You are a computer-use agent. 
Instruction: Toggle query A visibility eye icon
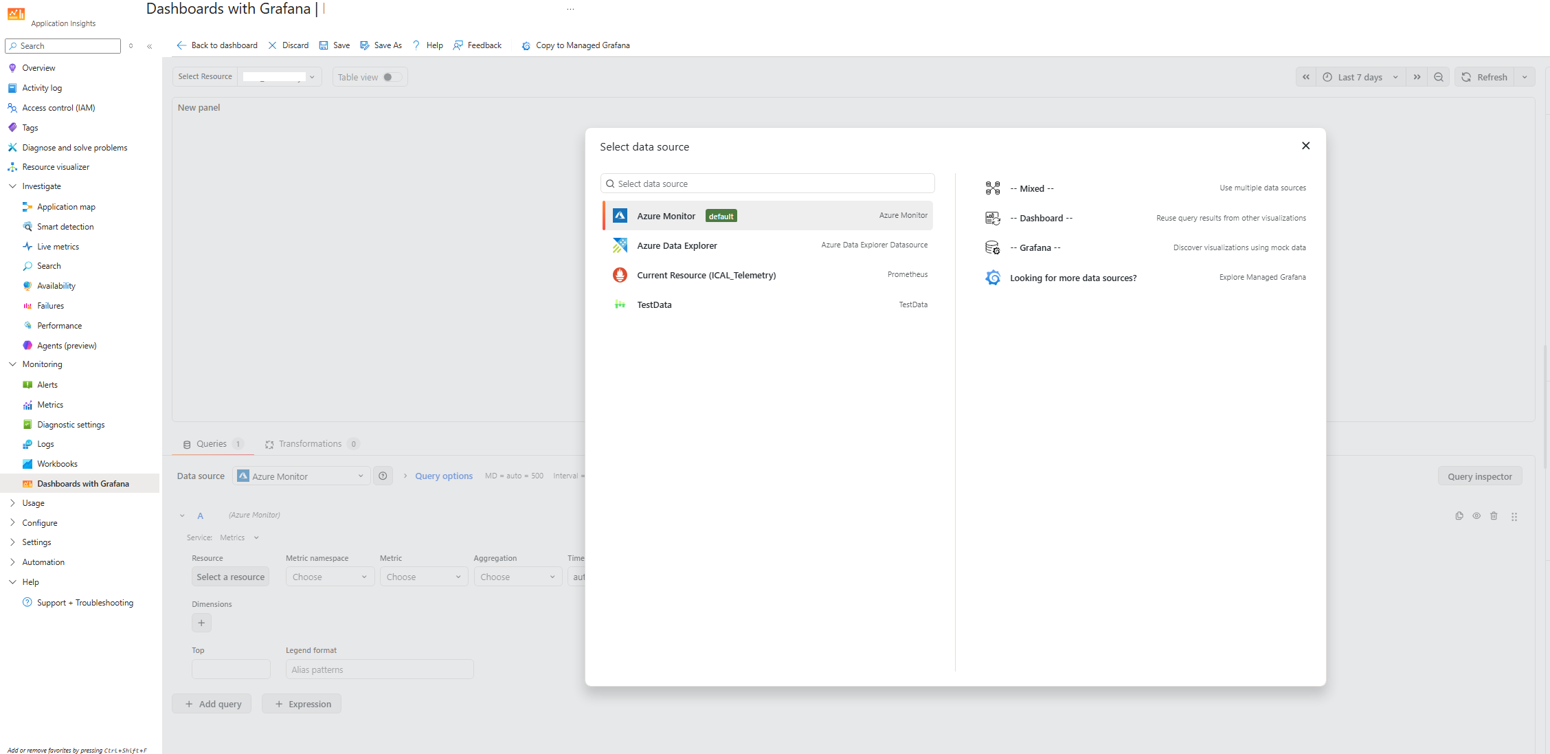coord(1476,515)
